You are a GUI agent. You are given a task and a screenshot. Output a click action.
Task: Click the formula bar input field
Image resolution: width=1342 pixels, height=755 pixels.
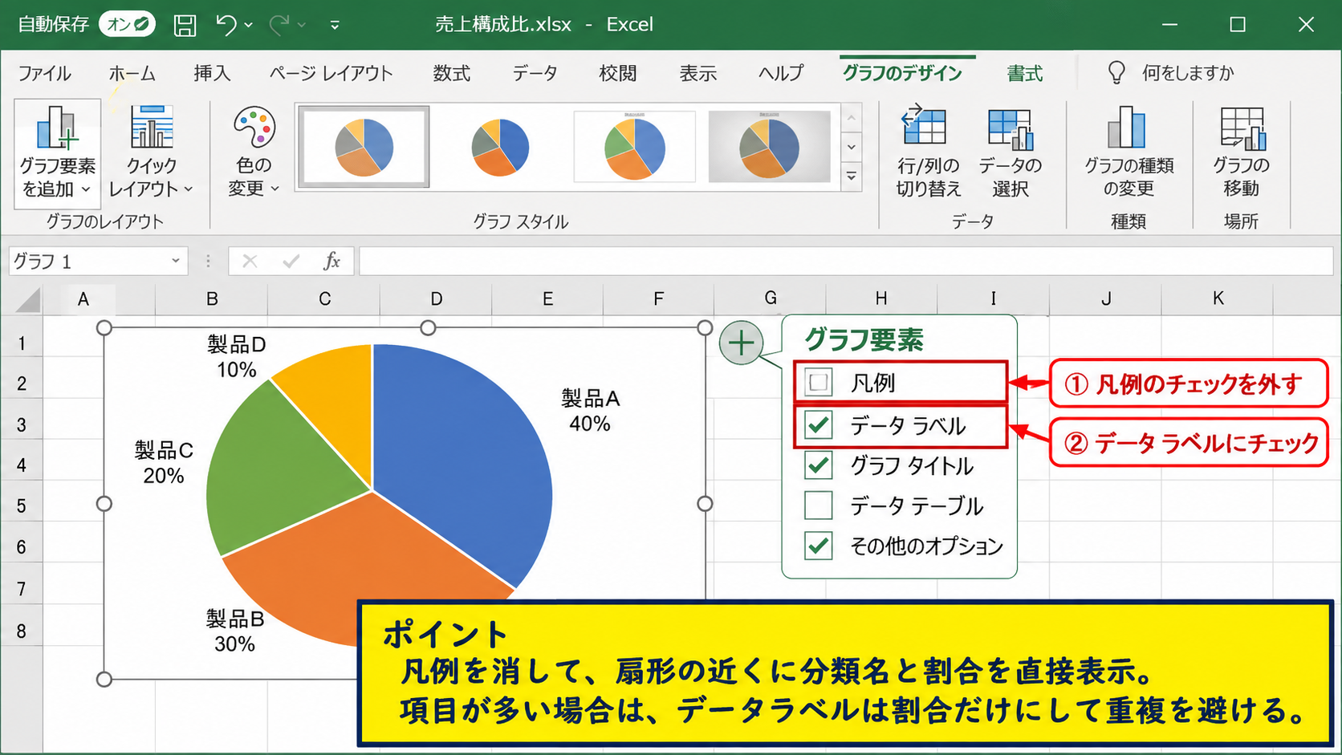coord(846,261)
